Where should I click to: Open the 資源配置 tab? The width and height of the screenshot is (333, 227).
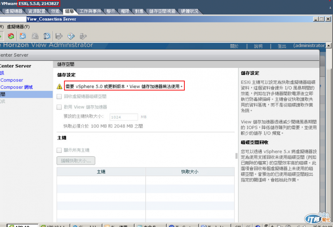37,11
